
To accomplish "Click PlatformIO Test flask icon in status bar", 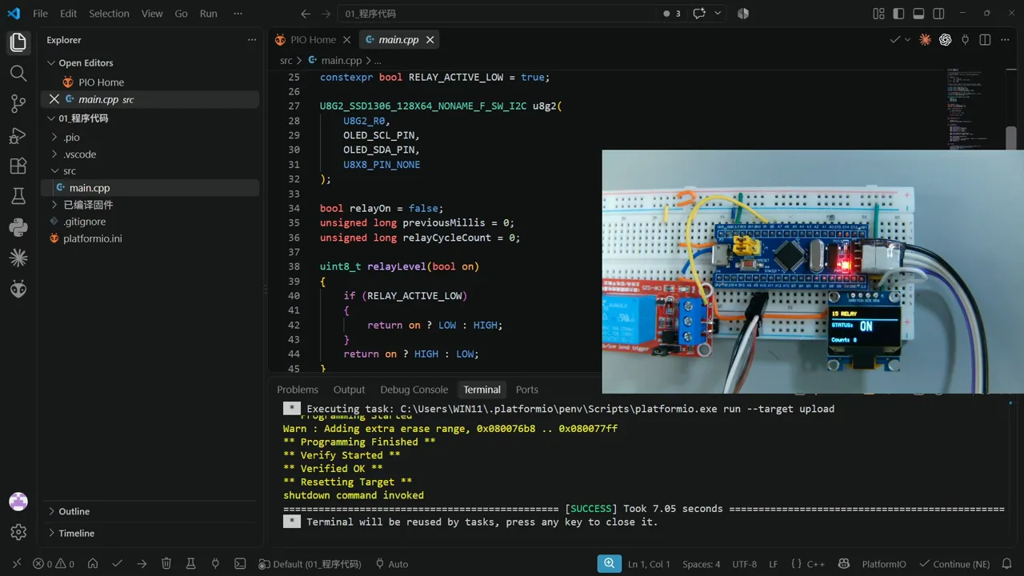I will click(190, 564).
